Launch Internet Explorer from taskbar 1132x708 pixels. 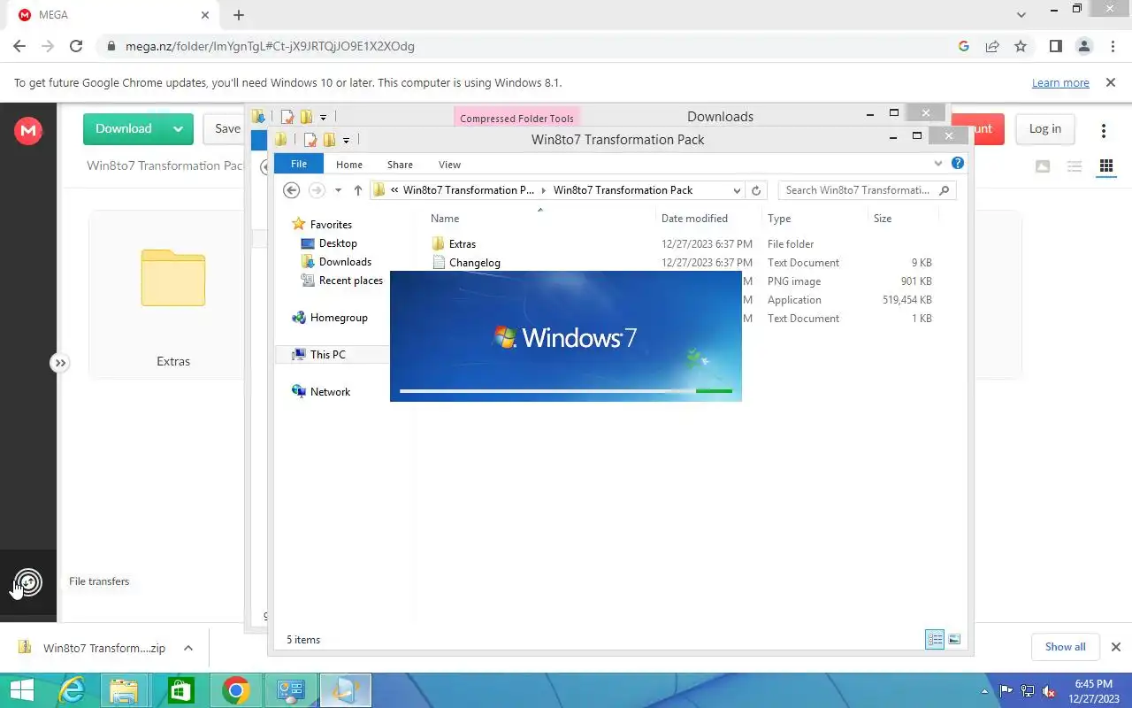coord(71,690)
